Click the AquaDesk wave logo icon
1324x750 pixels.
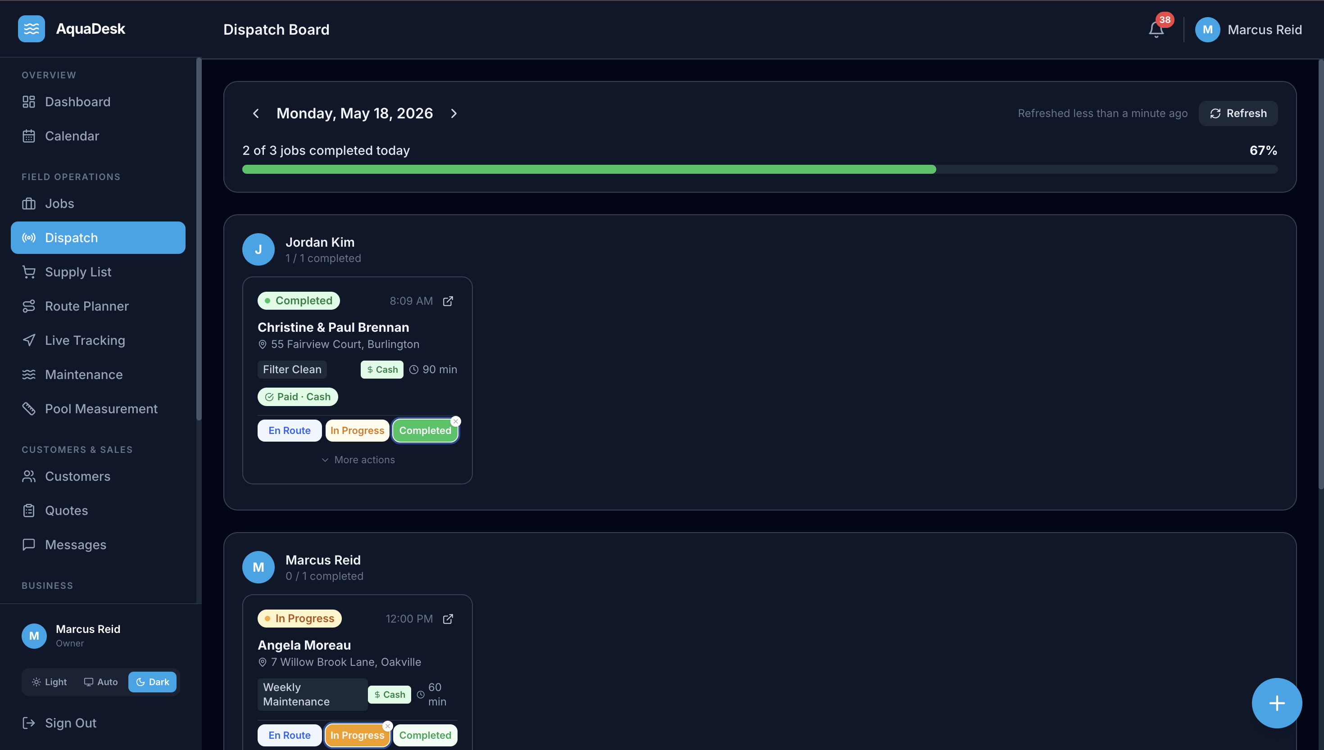click(31, 29)
